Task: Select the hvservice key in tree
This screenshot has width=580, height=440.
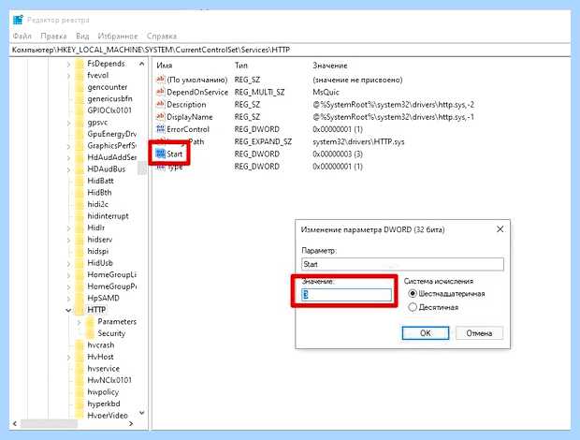Action: (104, 369)
